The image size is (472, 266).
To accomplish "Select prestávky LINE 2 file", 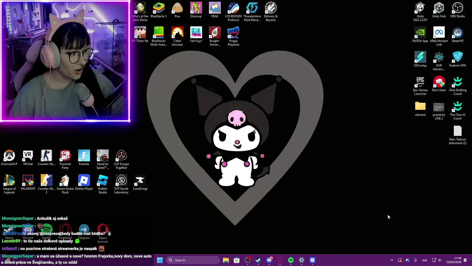I will (439, 110).
